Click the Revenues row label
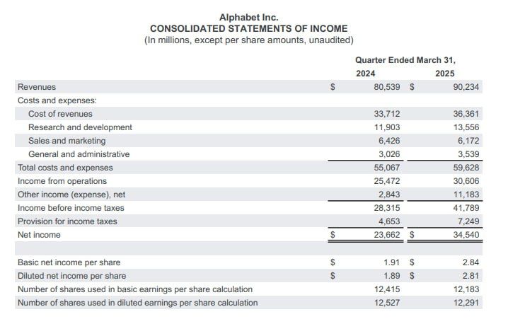 pos(37,87)
